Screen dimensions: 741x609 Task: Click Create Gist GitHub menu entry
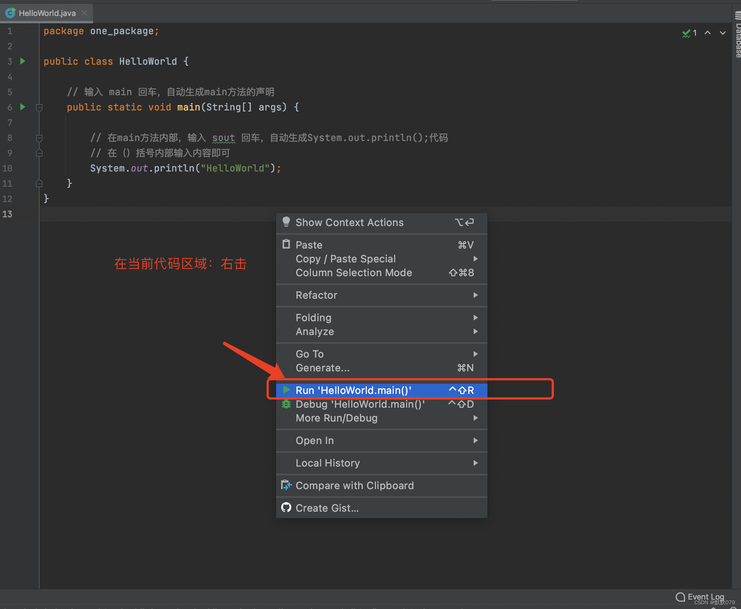(327, 508)
